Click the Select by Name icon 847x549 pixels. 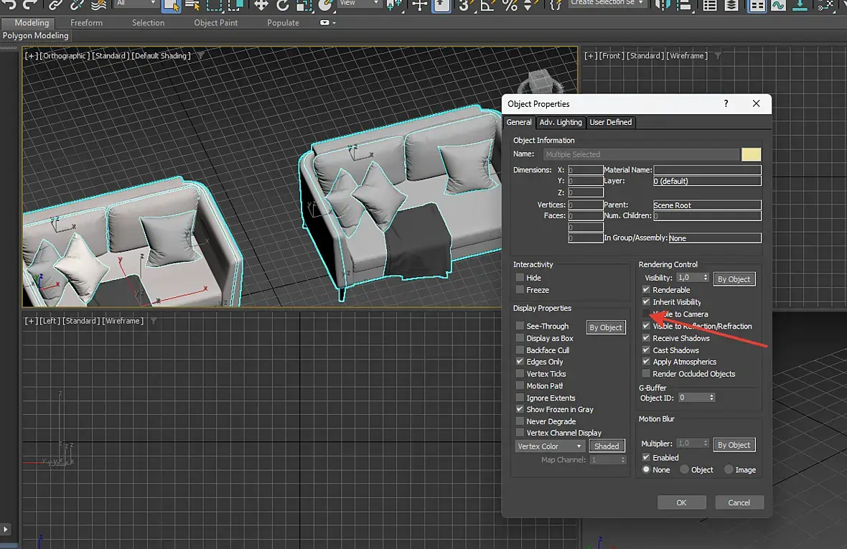(x=192, y=5)
